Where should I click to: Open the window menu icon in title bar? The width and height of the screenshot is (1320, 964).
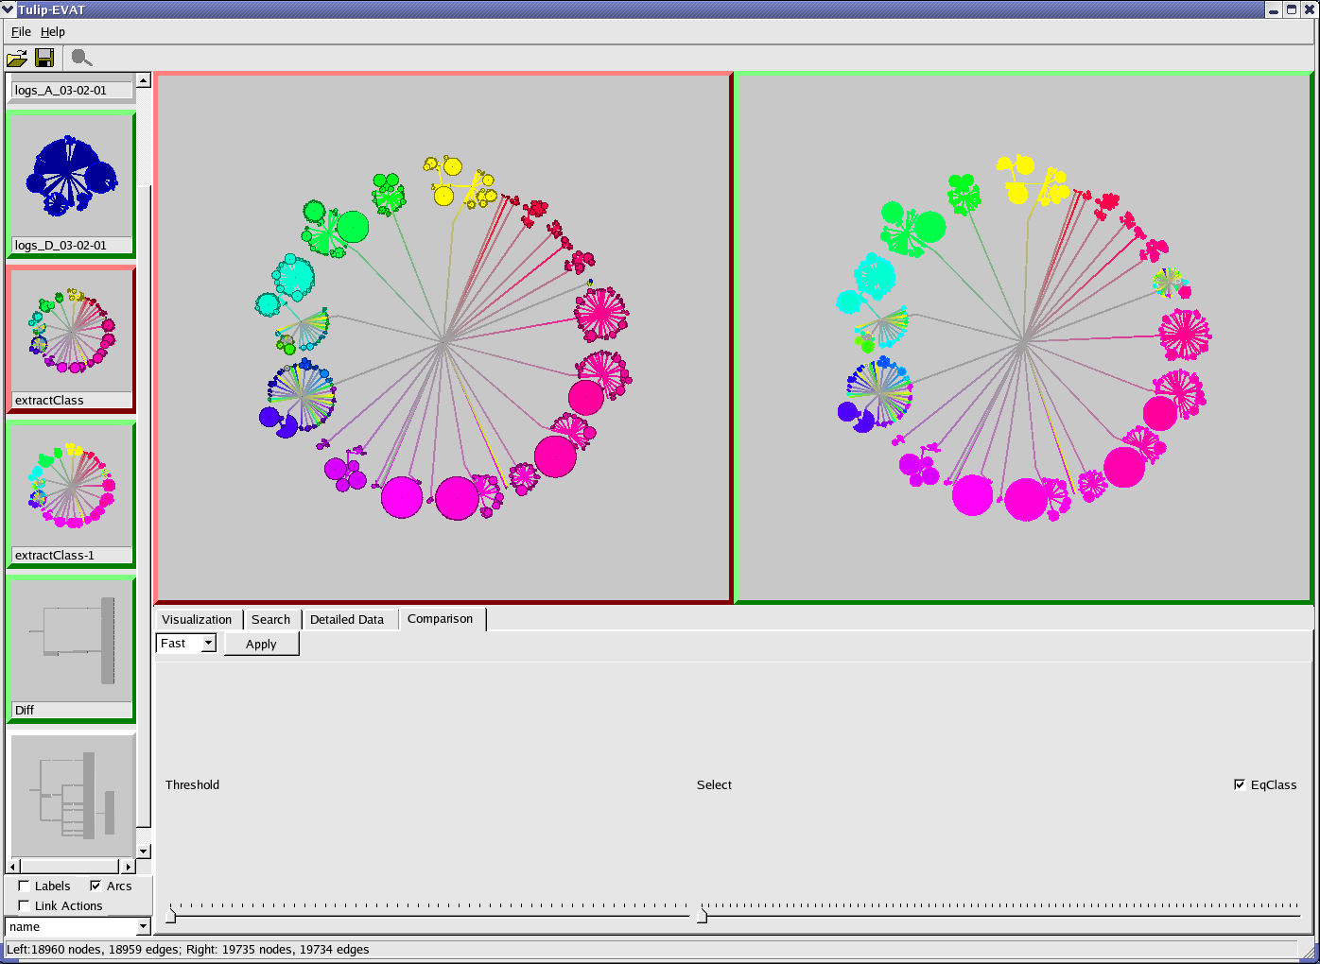click(9, 9)
